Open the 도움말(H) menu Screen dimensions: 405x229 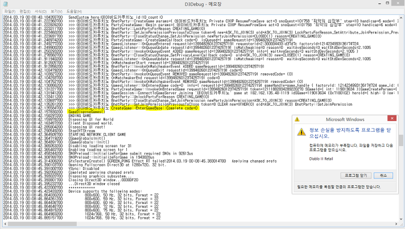click(74, 11)
